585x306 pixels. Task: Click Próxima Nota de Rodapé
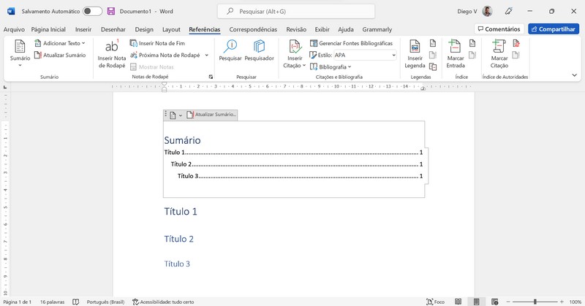(165, 56)
